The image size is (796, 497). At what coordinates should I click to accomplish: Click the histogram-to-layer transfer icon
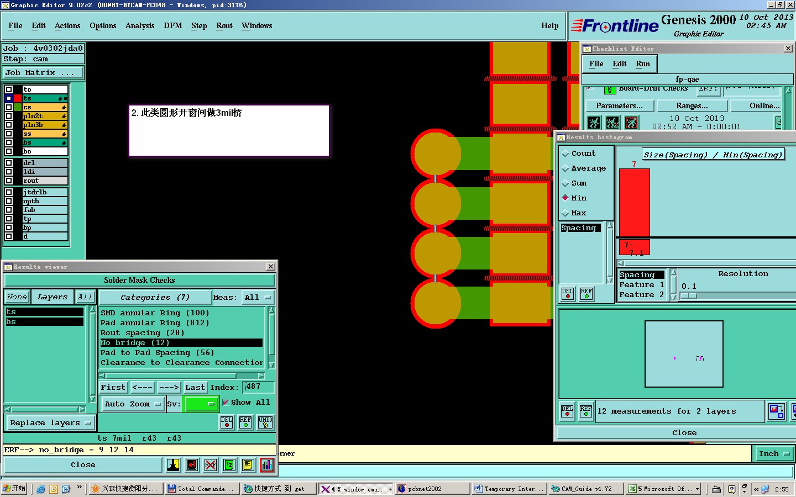777,411
